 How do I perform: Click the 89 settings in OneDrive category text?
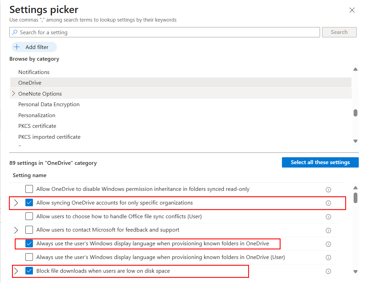(x=53, y=163)
